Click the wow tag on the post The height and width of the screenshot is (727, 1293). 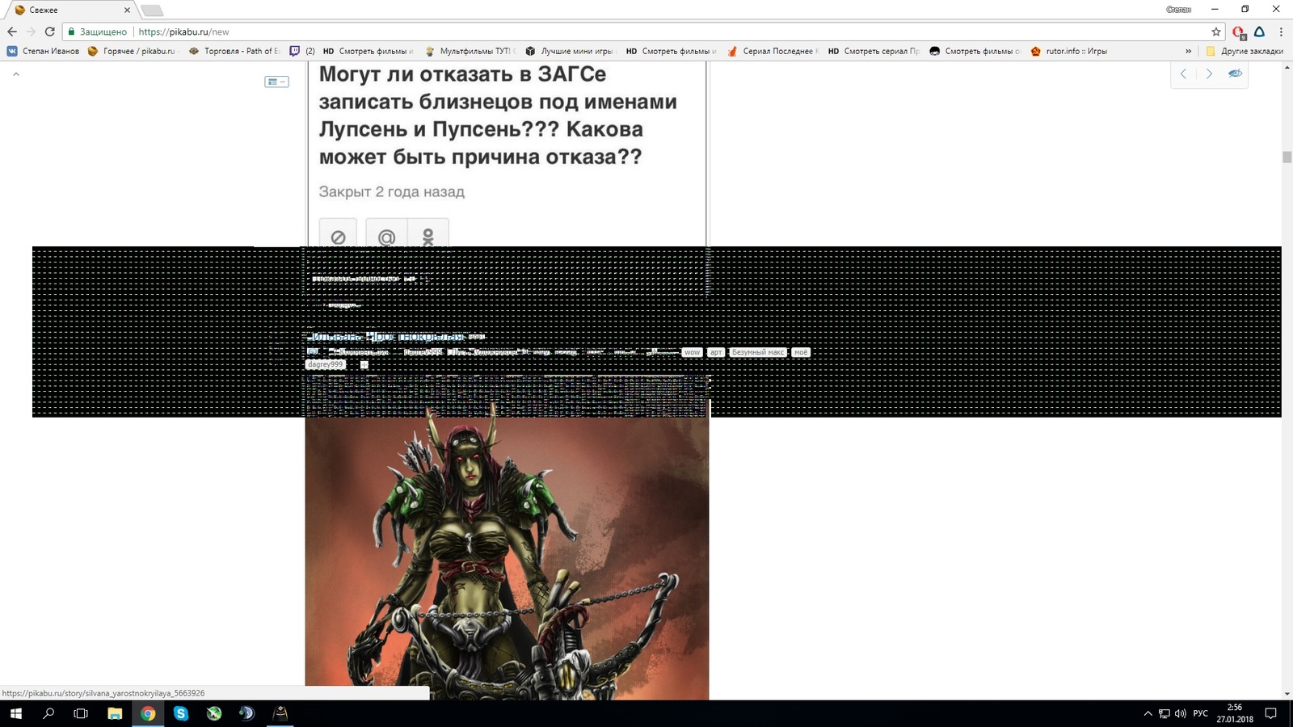click(x=692, y=352)
